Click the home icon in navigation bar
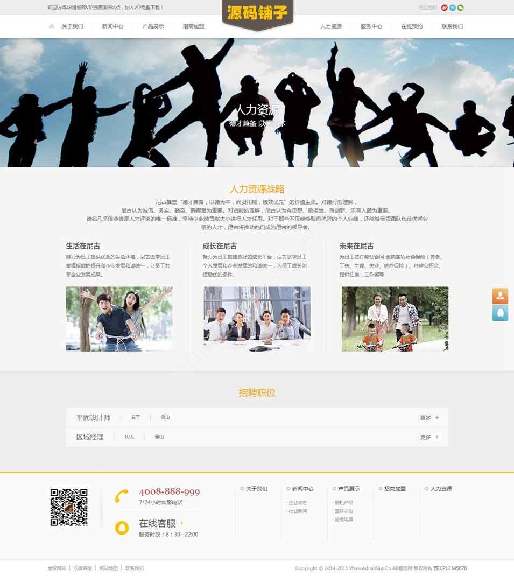The height and width of the screenshot is (576, 514). tap(52, 26)
